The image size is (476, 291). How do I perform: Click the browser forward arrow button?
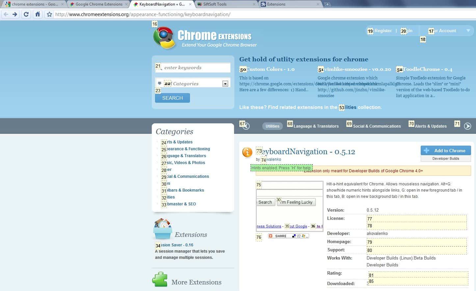pyautogui.click(x=15, y=14)
